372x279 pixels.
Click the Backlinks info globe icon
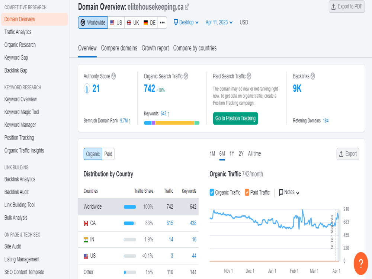point(313,76)
